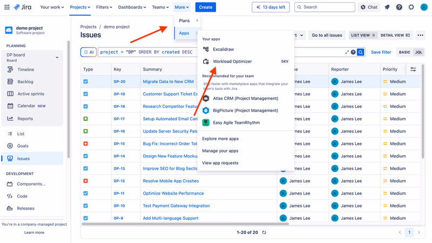Click the 13 days left button
Screen dimensions: 432x243
point(271,7)
